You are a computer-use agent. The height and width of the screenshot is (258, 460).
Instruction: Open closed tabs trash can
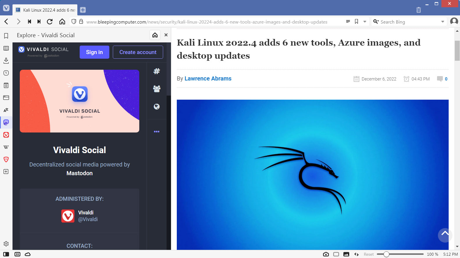[x=418, y=10]
